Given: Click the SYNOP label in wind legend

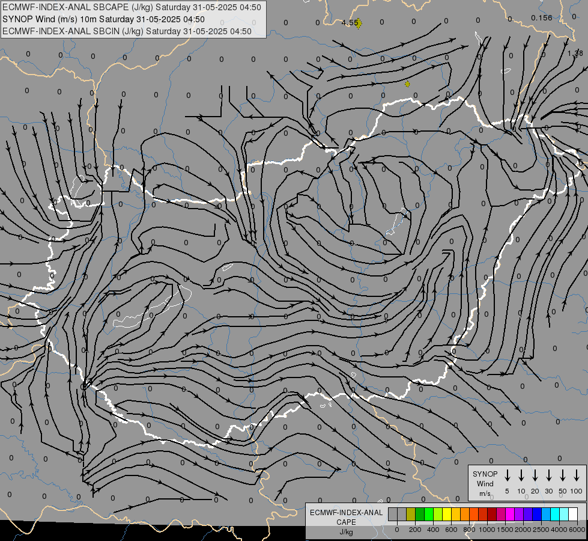Looking at the screenshot, I should [x=485, y=474].
